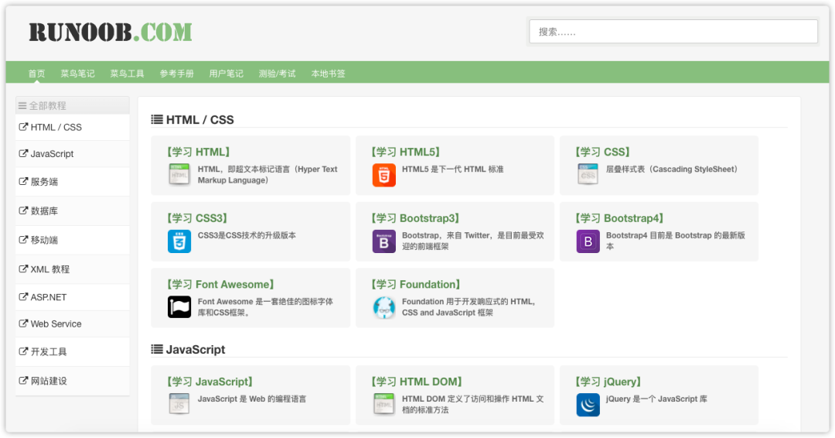Select 移动端 label in sidebar
Image resolution: width=835 pixels, height=438 pixels.
pyautogui.click(x=44, y=240)
